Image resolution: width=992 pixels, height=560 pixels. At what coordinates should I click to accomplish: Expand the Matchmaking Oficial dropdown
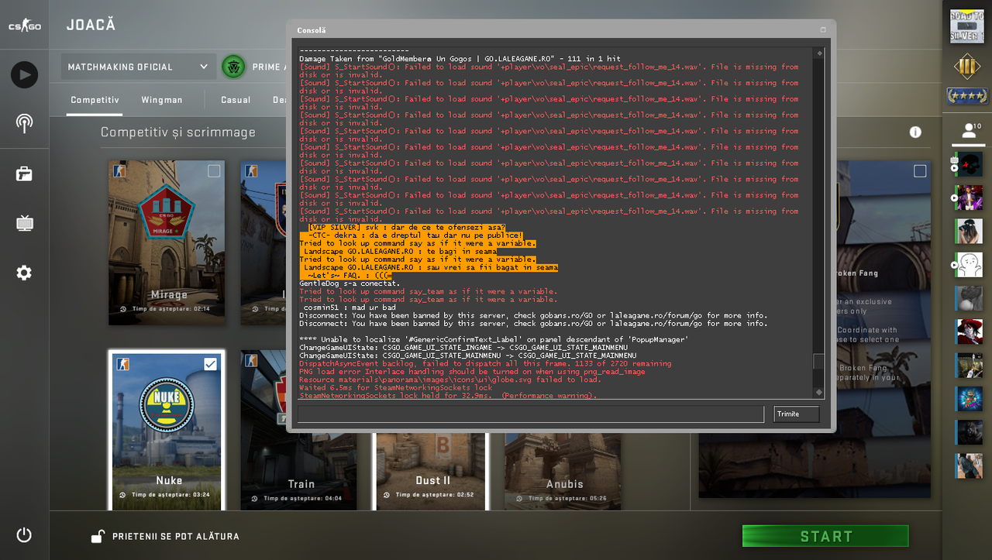click(x=138, y=67)
